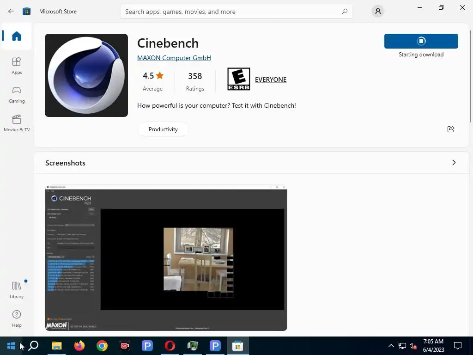473x355 pixels.
Task: Open Windows taskbar search
Action: [x=33, y=346]
